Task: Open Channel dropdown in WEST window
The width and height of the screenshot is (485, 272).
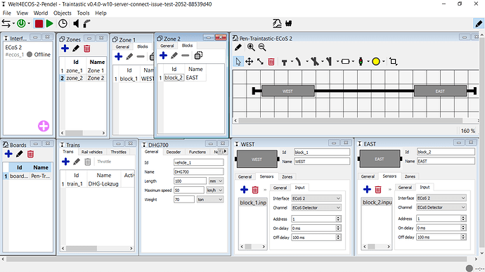Action: pyautogui.click(x=316, y=207)
